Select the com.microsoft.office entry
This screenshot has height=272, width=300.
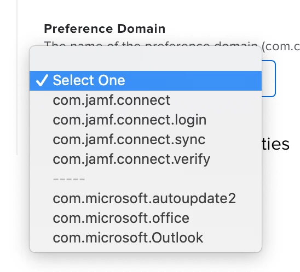146,218
